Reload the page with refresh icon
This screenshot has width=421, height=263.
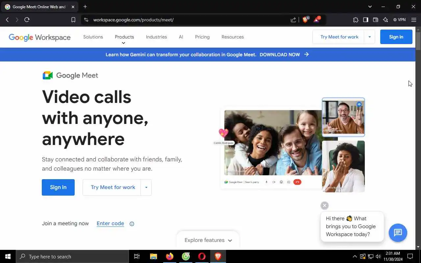click(x=27, y=20)
